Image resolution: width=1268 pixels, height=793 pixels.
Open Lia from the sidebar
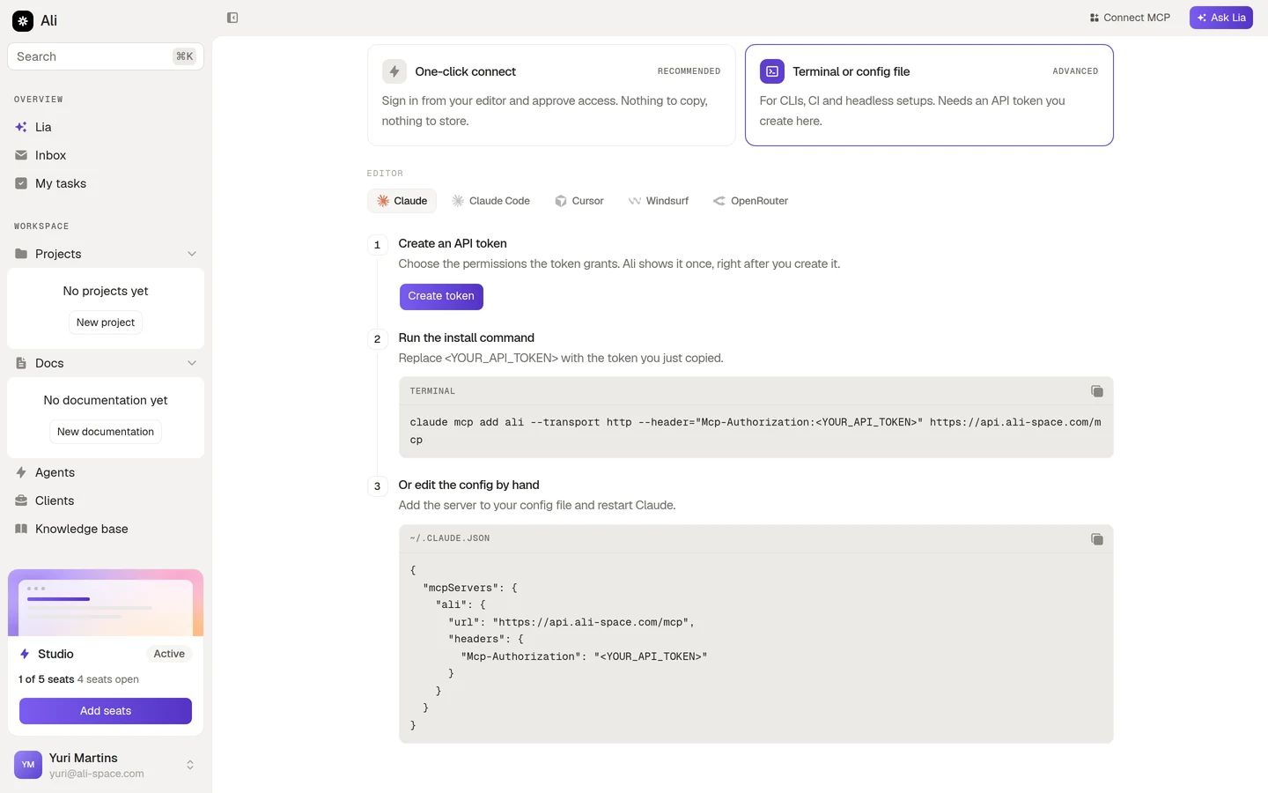pos(106,127)
